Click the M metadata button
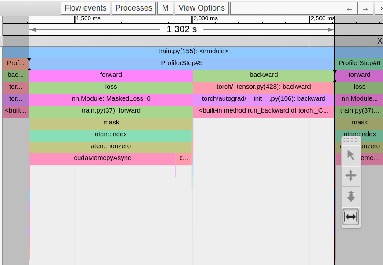 (x=165, y=8)
